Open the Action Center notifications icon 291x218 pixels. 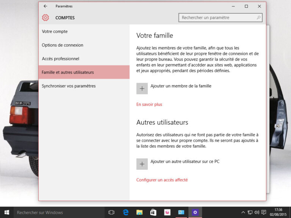coord(264,212)
